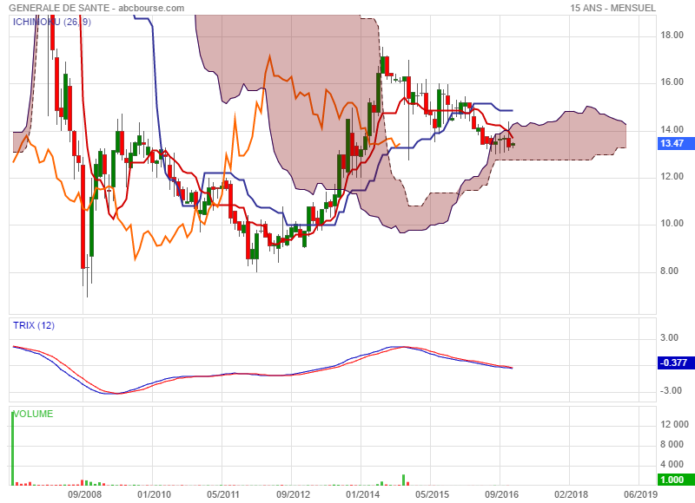Click the 01/2010 date axis label
The image size is (695, 503).
(x=154, y=494)
